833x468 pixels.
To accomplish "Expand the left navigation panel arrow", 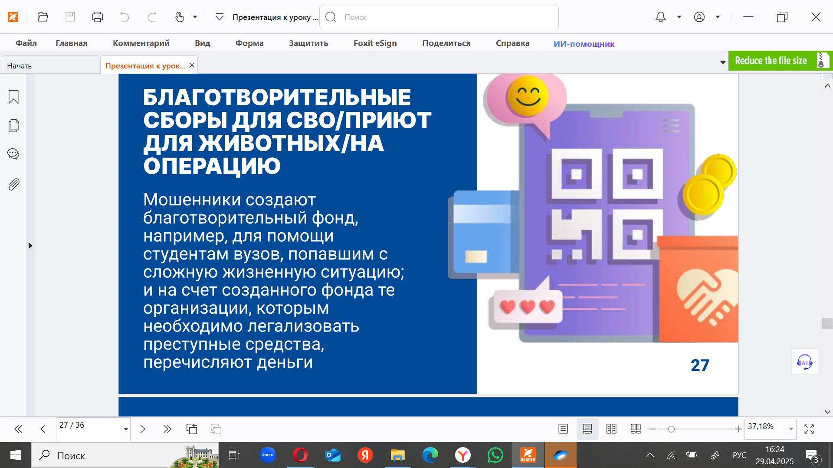I will (x=30, y=246).
